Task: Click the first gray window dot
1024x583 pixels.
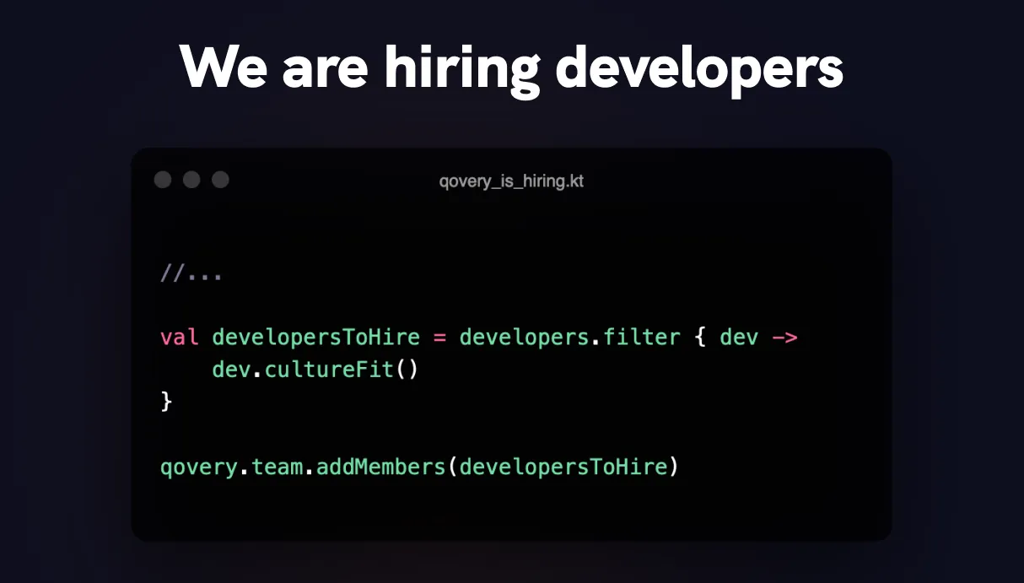Action: pyautogui.click(x=163, y=180)
